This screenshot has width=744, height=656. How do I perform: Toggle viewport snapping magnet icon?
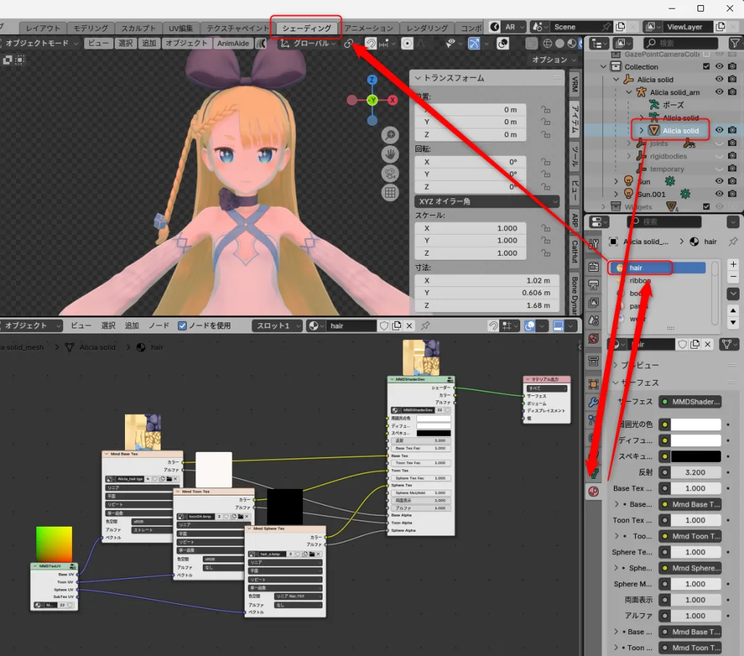tap(371, 44)
